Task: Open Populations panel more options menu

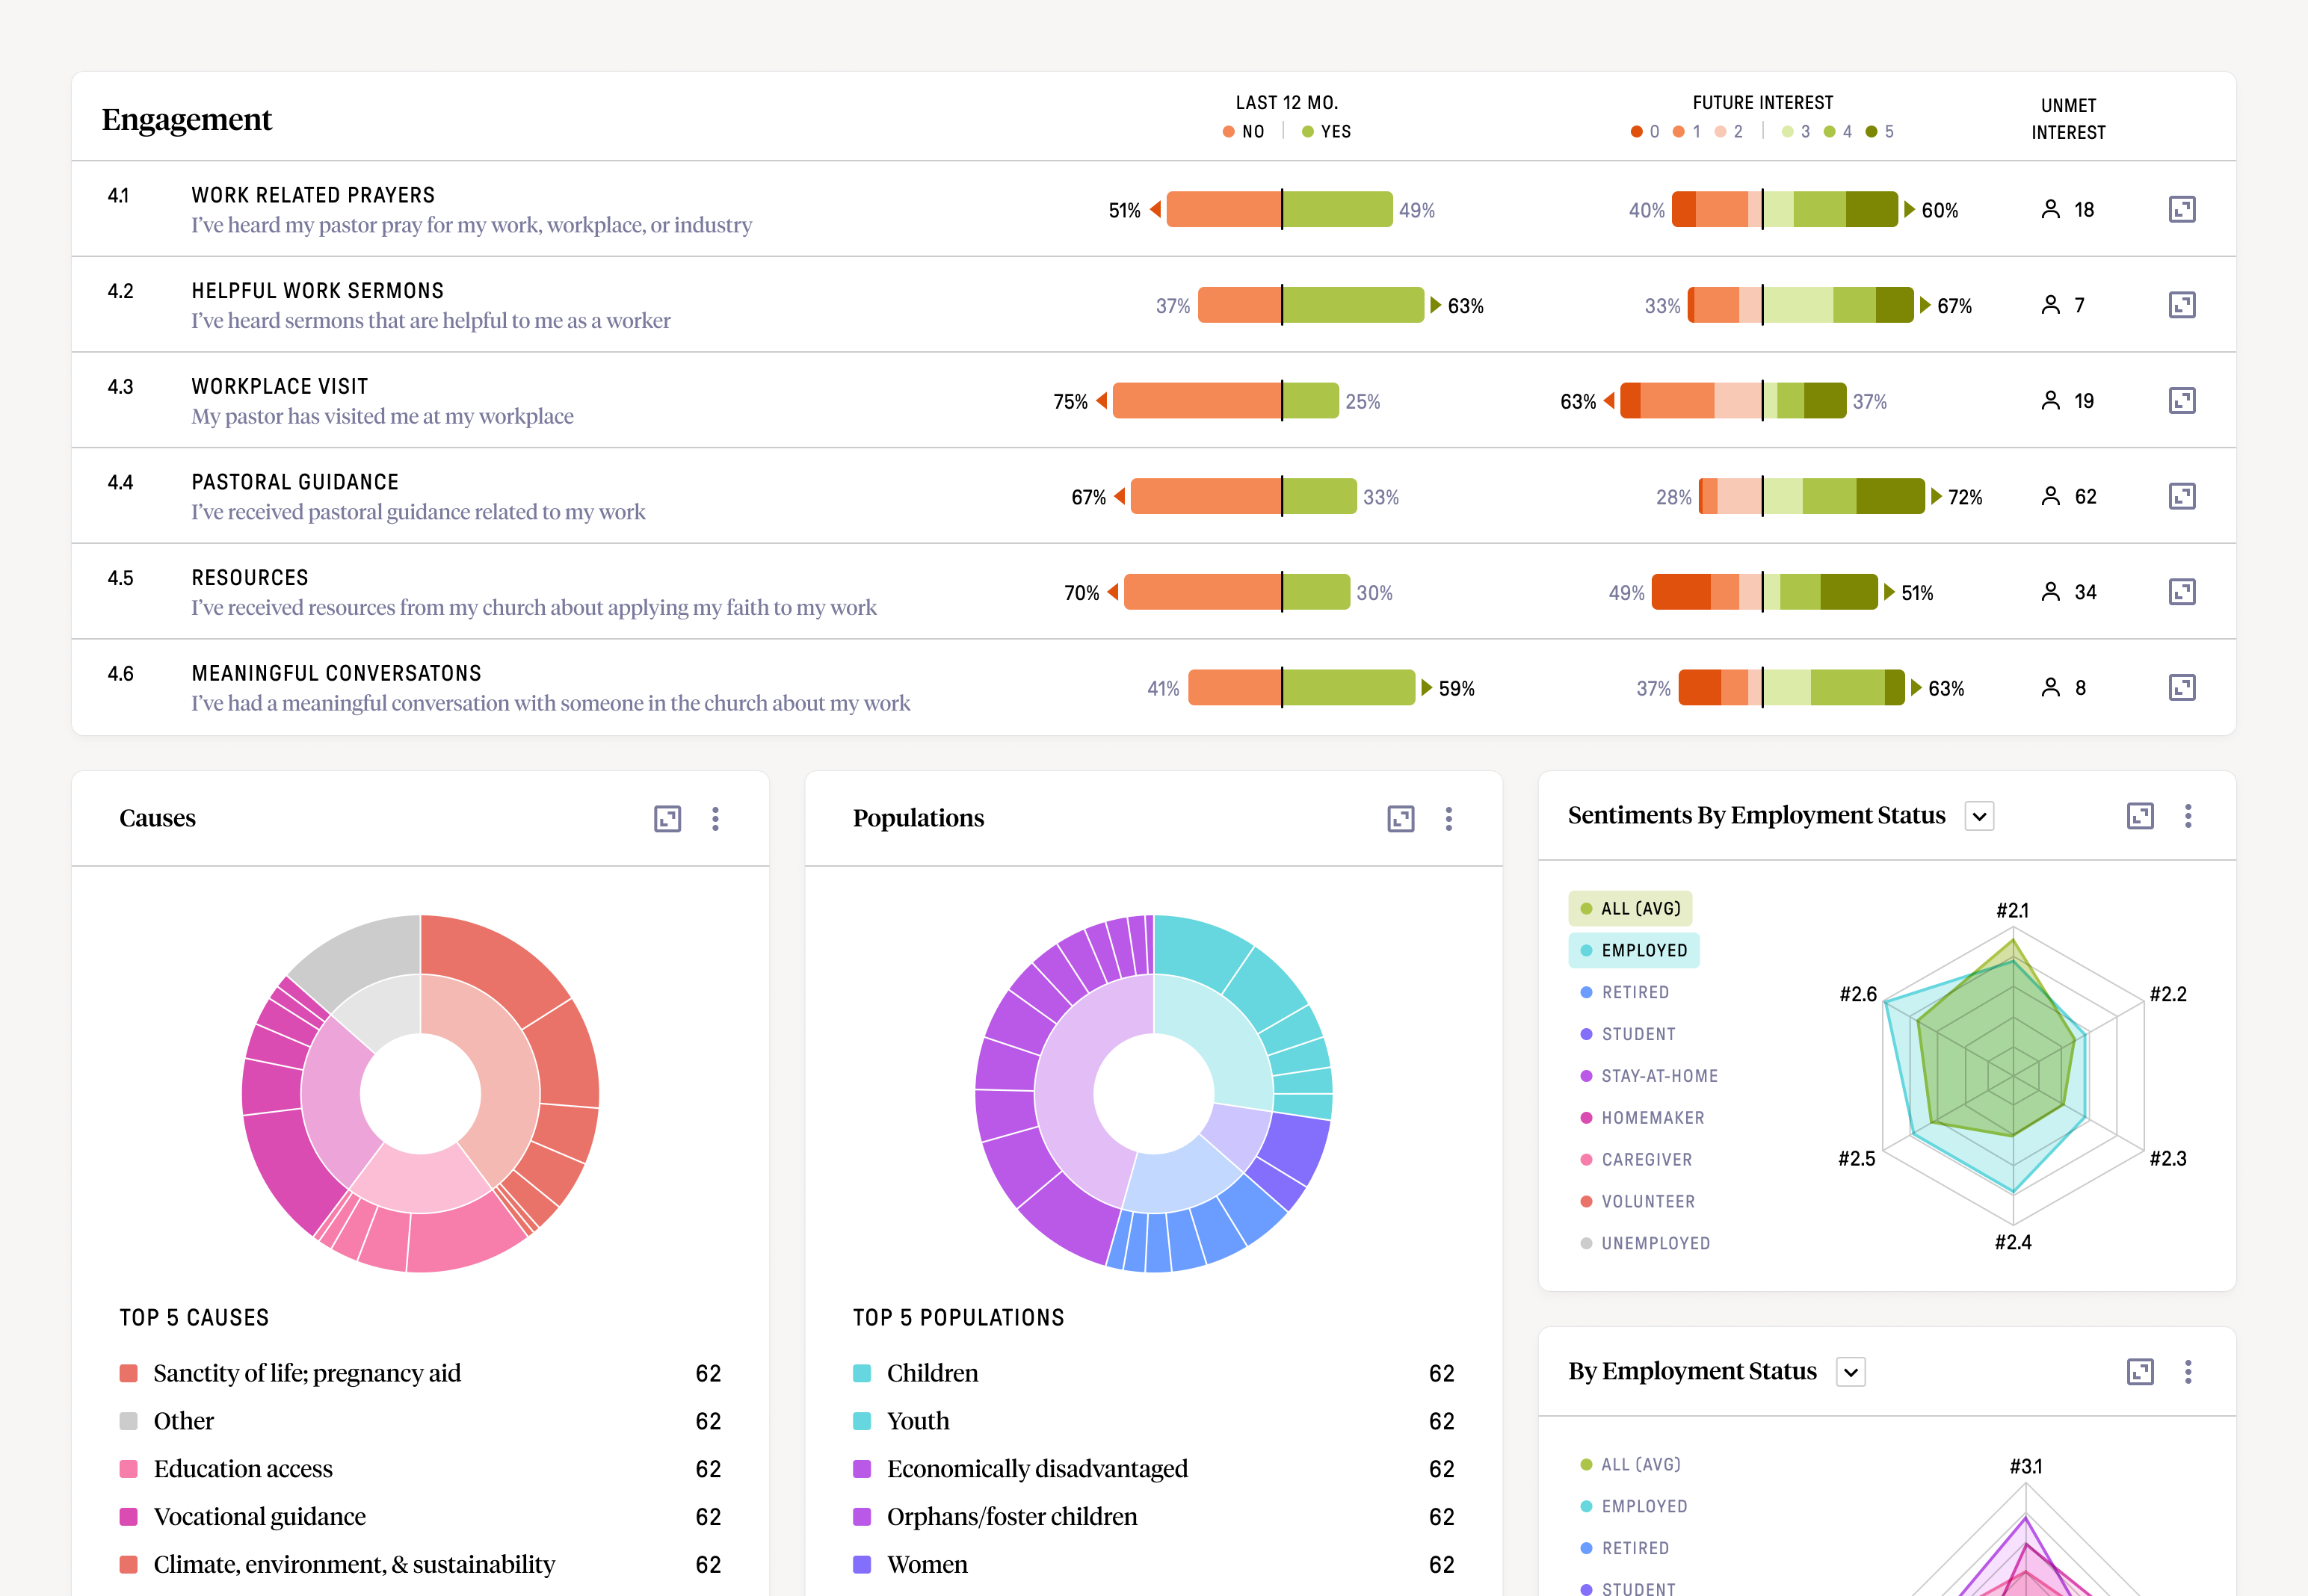Action: click(1448, 819)
